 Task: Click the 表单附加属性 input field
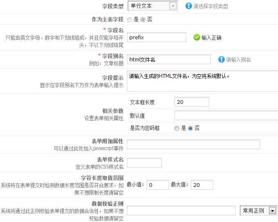click(x=193, y=144)
